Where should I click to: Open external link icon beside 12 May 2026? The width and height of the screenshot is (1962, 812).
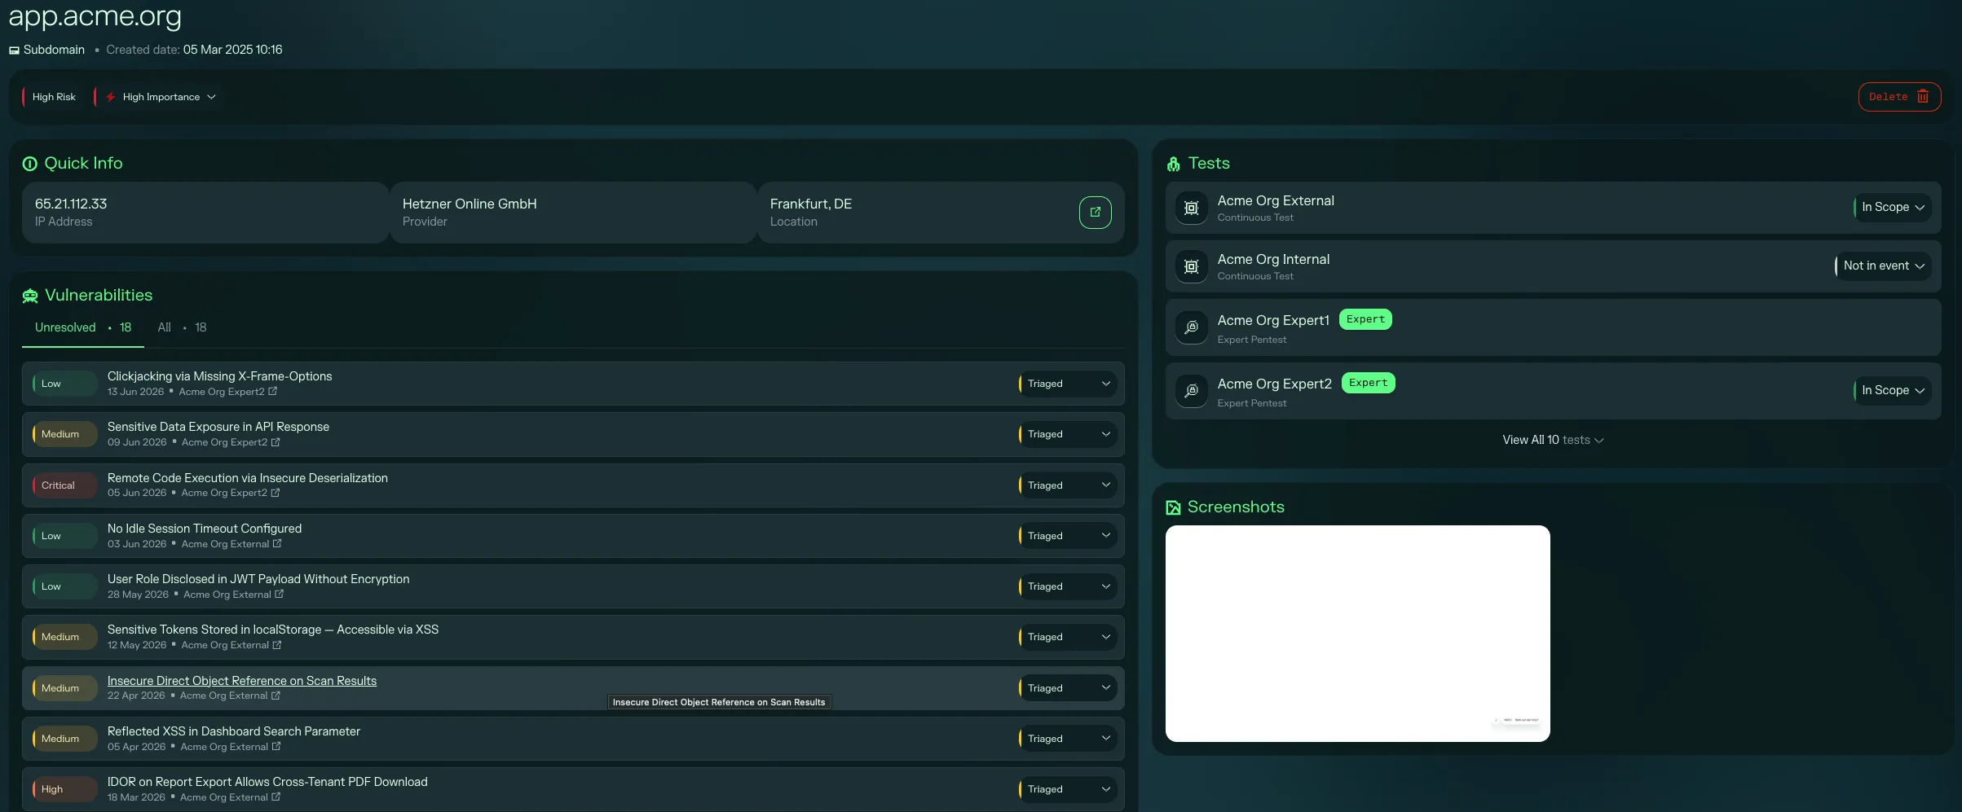pyautogui.click(x=277, y=645)
